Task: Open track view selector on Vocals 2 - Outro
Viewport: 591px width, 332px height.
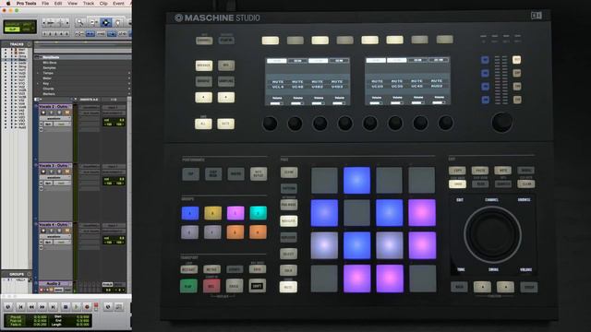Action: click(x=55, y=118)
